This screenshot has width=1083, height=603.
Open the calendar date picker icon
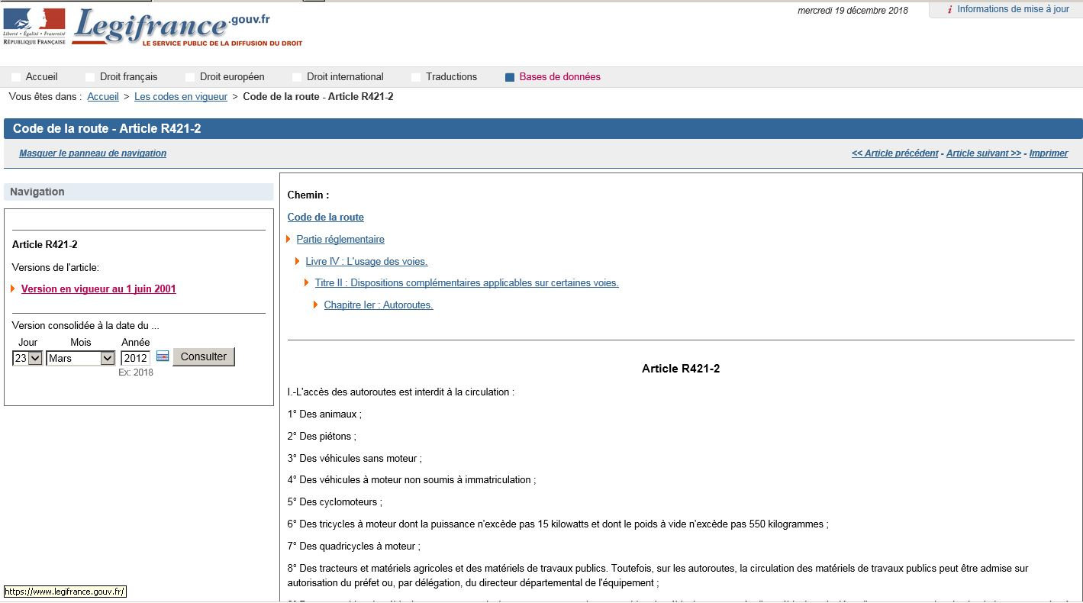coord(163,356)
